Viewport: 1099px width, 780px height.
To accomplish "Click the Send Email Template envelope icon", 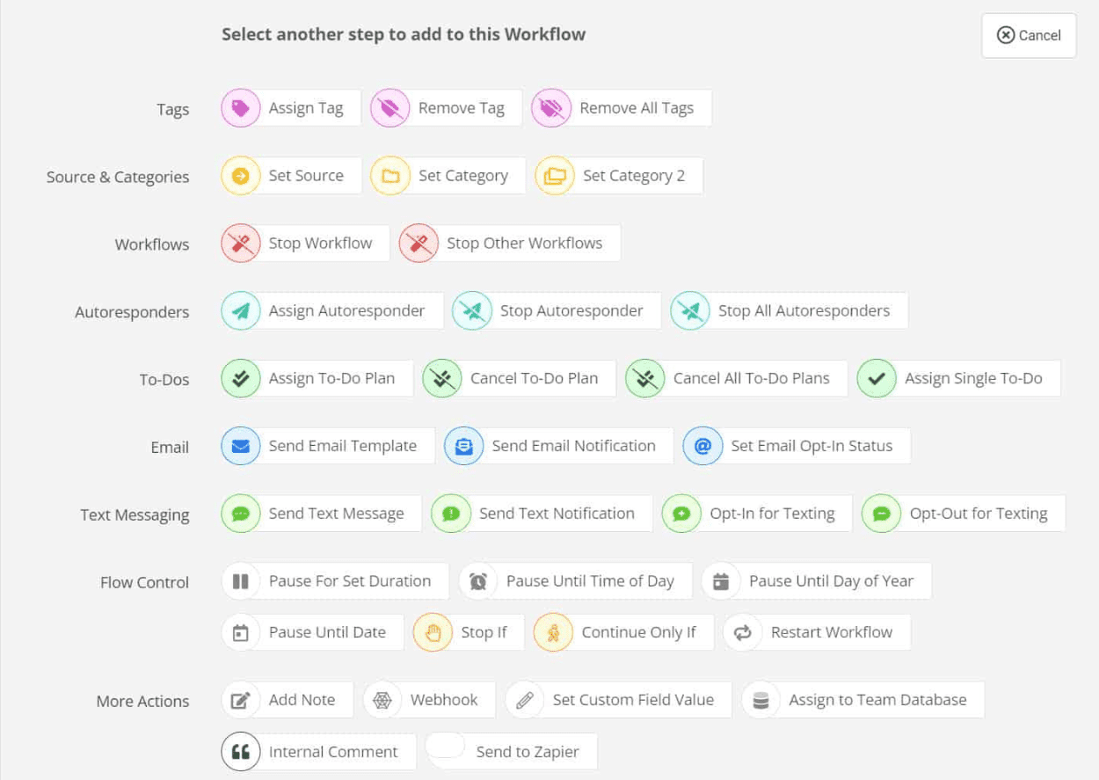I will [x=240, y=447].
